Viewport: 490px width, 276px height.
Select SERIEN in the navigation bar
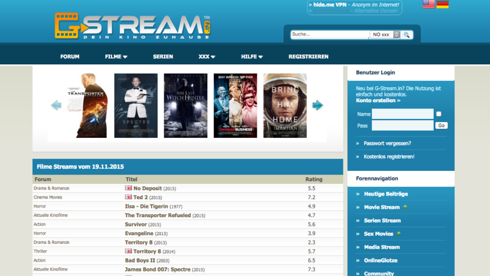pos(163,56)
